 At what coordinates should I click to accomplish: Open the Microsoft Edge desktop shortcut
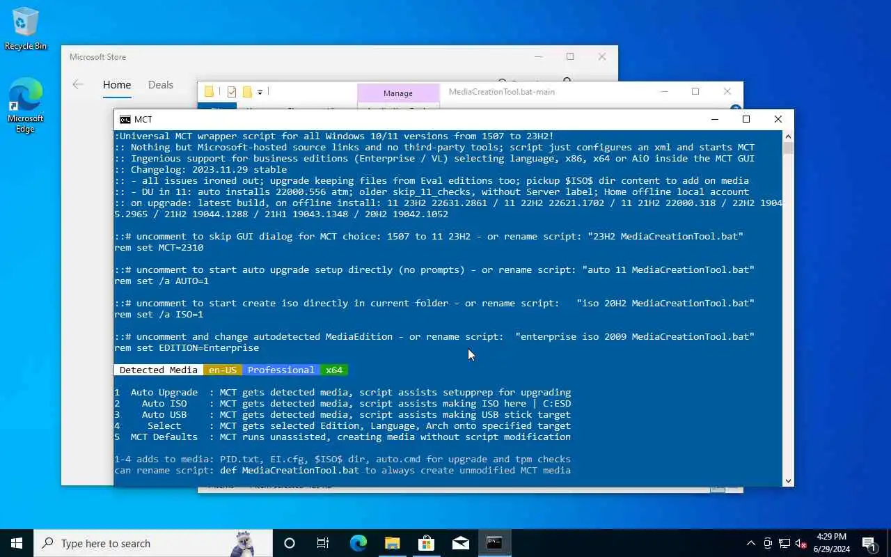pyautogui.click(x=25, y=104)
